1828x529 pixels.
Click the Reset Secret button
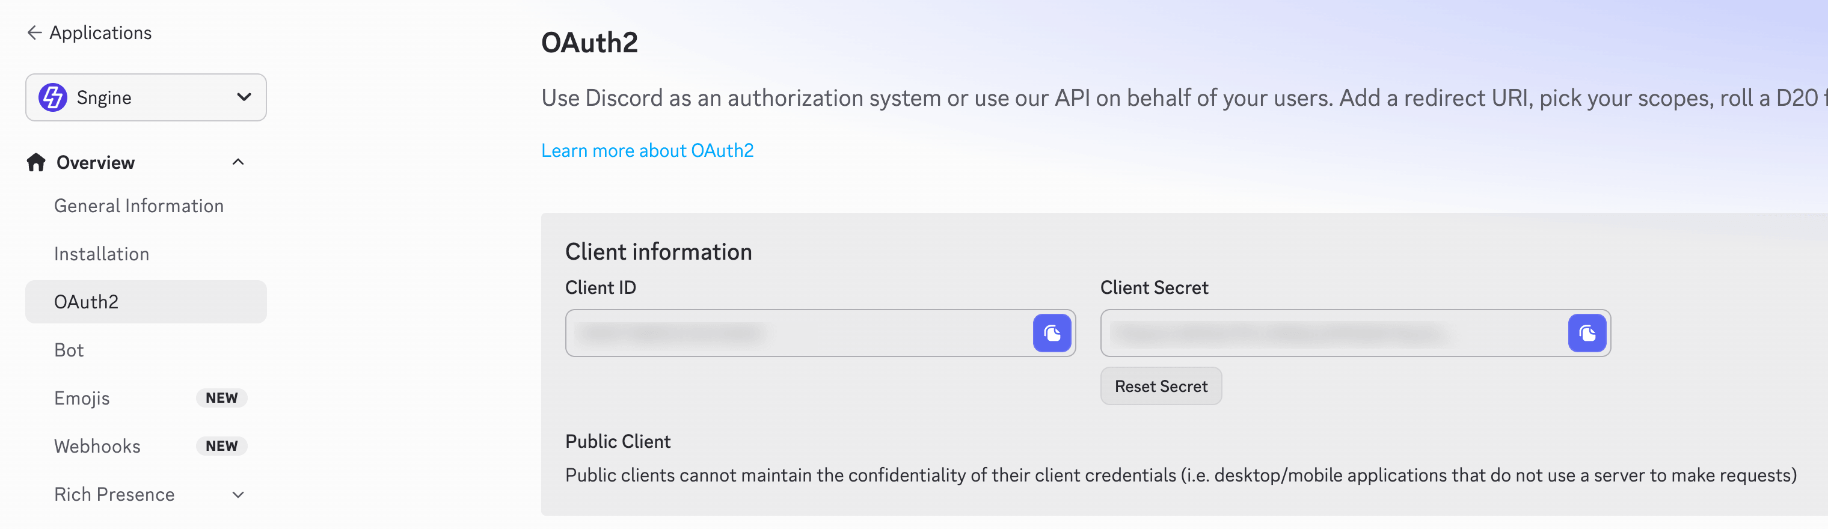click(x=1161, y=387)
